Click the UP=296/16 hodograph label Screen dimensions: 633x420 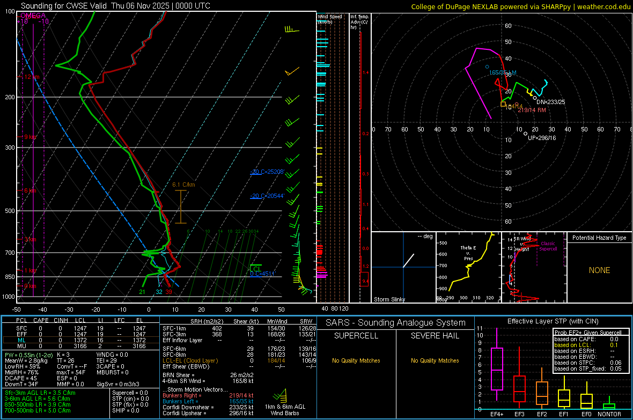tap(542, 138)
